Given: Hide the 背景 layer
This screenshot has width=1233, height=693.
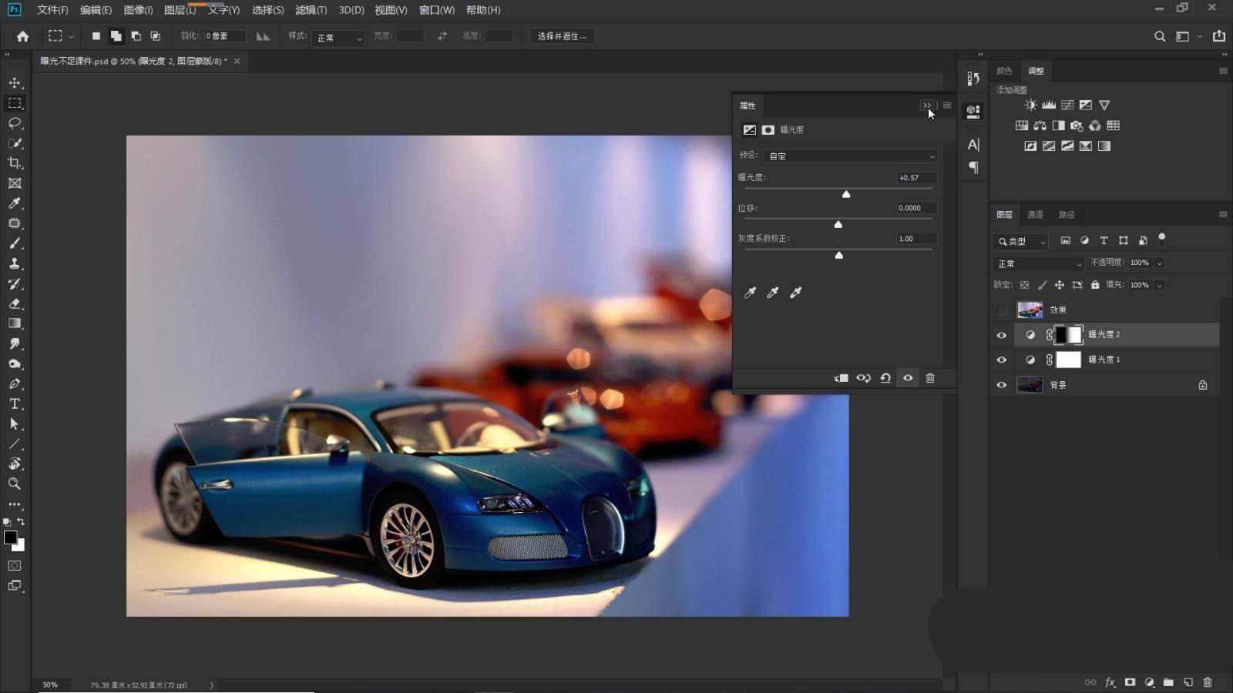Looking at the screenshot, I should click(x=1002, y=385).
